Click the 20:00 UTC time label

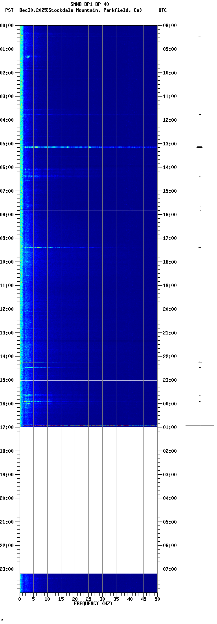click(170, 309)
